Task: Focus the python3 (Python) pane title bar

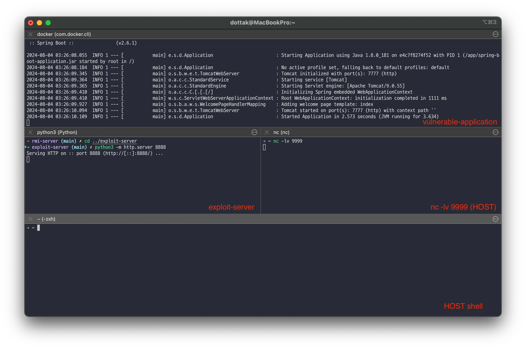Action: pos(57,132)
